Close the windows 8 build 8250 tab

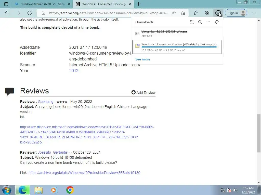coord(69,4)
